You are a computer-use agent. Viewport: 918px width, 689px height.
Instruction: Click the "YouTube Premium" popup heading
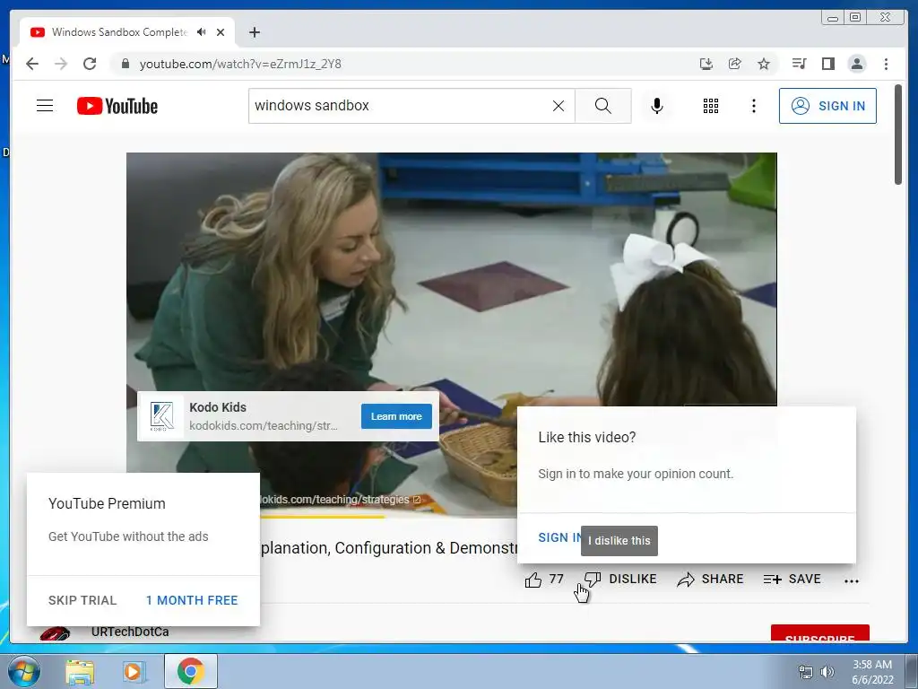click(x=107, y=503)
